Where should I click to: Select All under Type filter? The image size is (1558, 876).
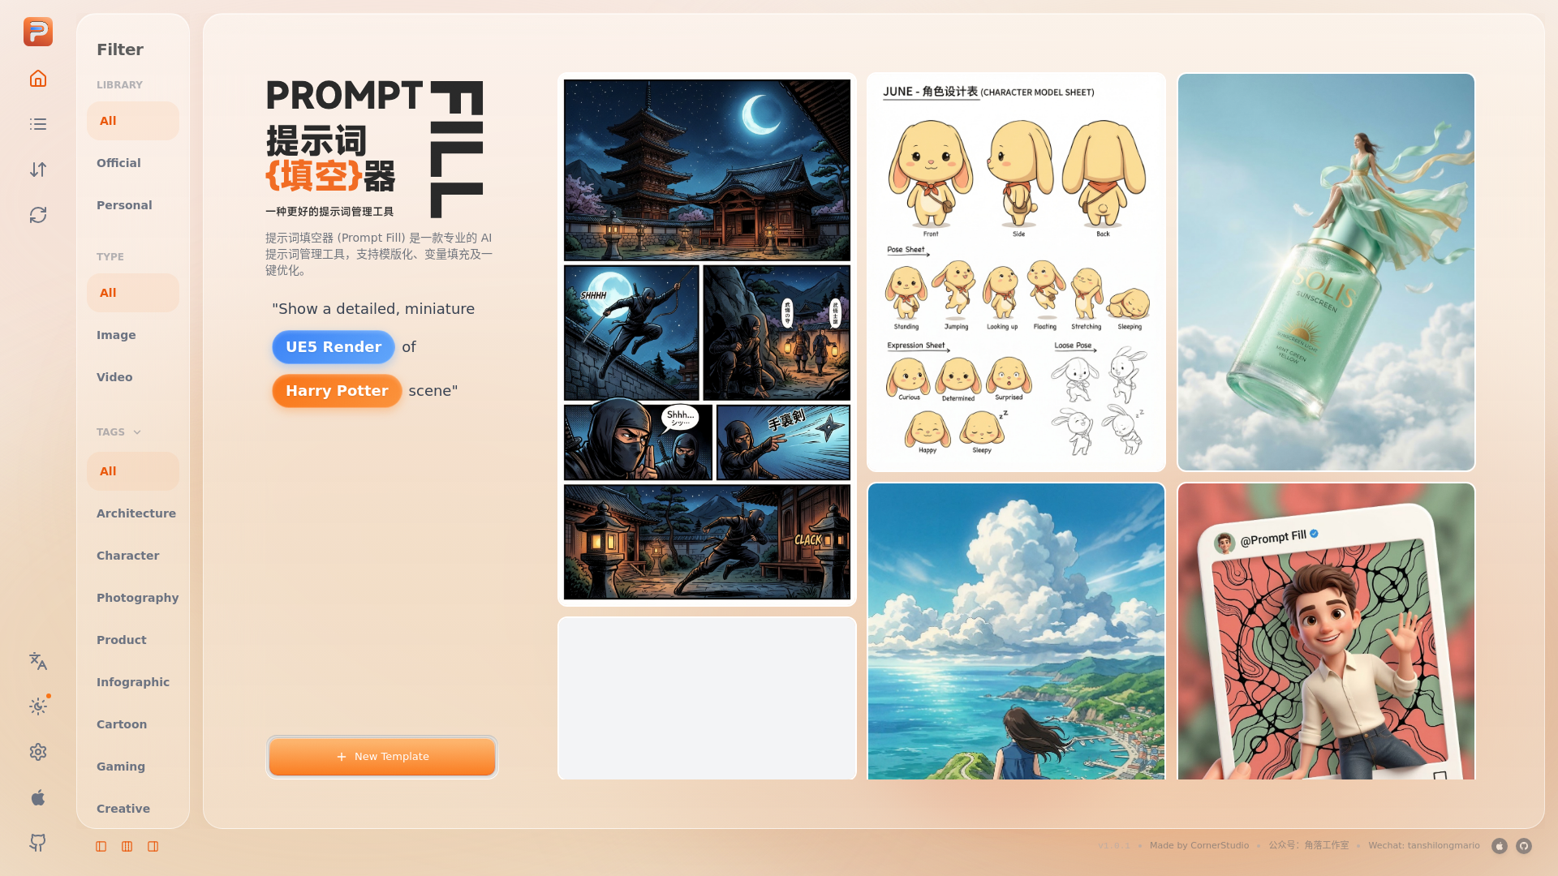pos(133,293)
